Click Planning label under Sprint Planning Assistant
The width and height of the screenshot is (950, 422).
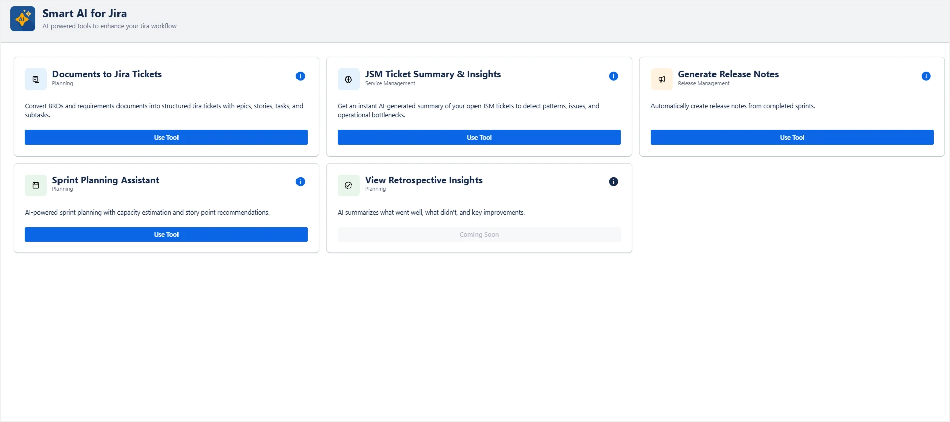click(x=63, y=189)
